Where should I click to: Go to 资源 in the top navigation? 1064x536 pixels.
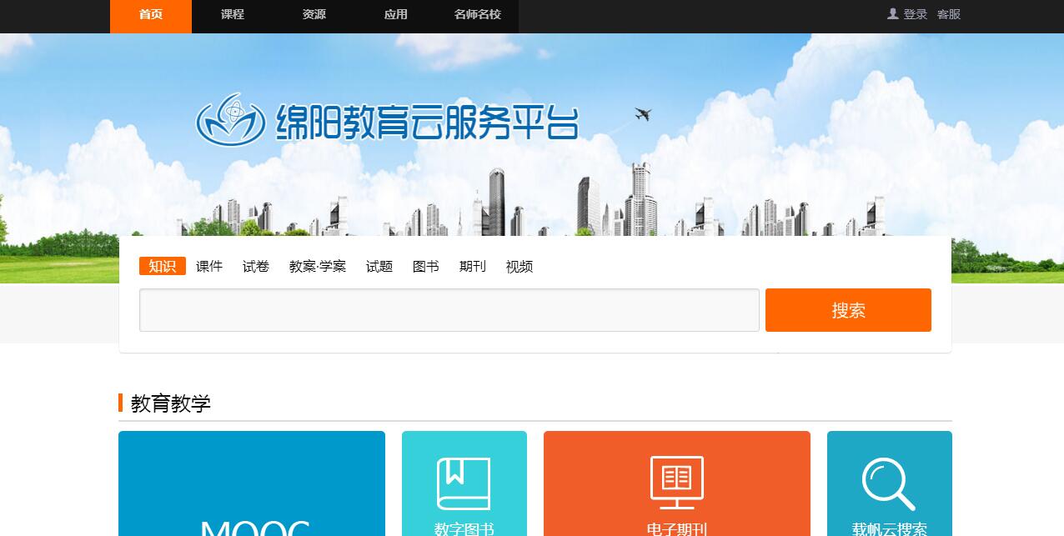[x=314, y=15]
